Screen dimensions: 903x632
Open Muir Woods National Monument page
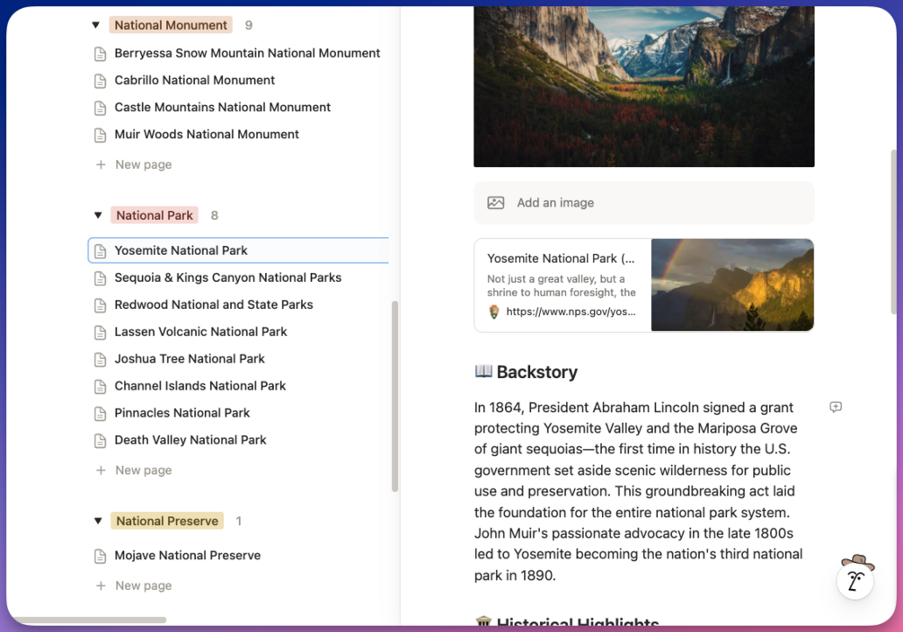207,134
